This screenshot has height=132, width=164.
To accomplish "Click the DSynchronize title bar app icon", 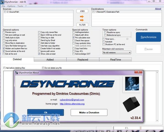I will 2,2.
